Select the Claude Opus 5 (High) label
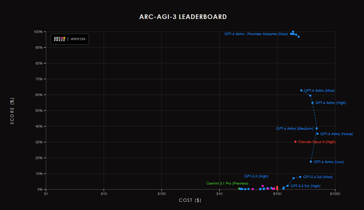The width and height of the screenshot is (364, 210). click(x=317, y=142)
